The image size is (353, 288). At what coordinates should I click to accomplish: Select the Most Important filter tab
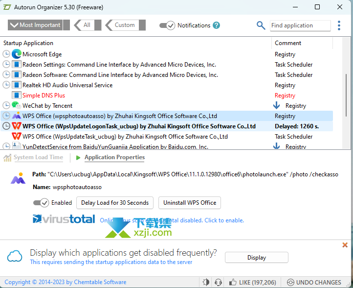pyautogui.click(x=39, y=25)
